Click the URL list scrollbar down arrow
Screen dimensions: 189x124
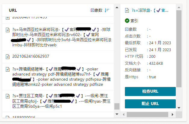pos(117,114)
